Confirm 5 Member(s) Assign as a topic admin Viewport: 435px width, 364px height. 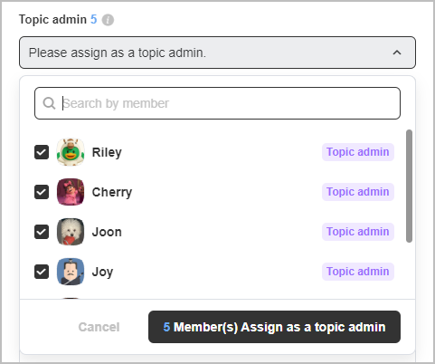(x=274, y=327)
